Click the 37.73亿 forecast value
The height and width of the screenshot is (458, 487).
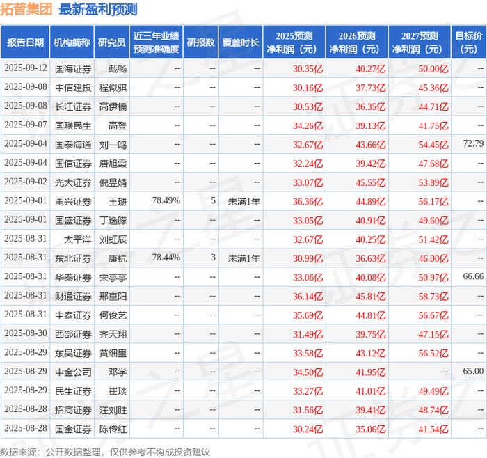pyautogui.click(x=371, y=88)
